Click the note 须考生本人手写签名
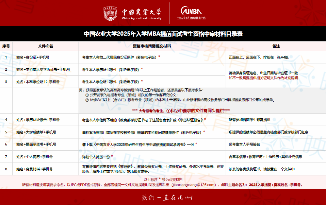Viewport: 326px width, 205px height. pos(244,144)
